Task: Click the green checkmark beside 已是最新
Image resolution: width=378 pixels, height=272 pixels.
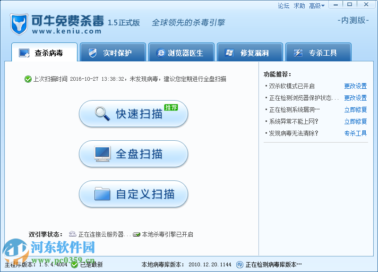Action: 73,264
